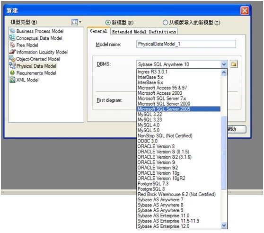Click the Business Process Model icon
Image resolution: width=264 pixels, height=233 pixels.
pyautogui.click(x=12, y=31)
